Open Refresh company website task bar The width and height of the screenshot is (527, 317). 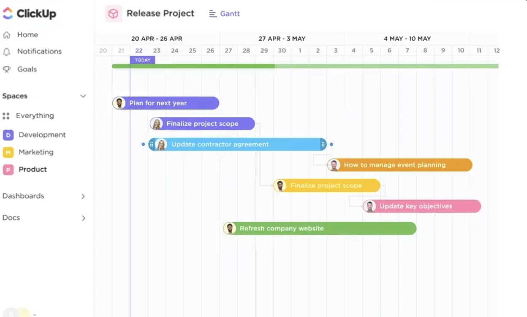[320, 229]
